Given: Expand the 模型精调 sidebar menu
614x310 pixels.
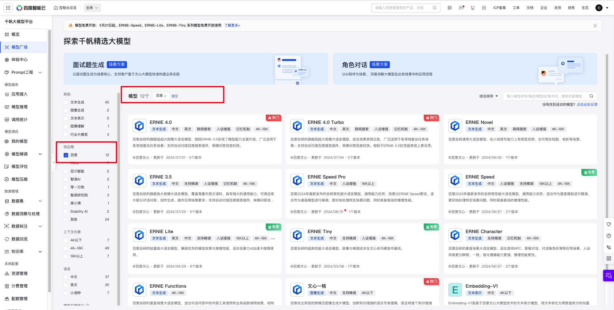Looking at the screenshot, I should (x=40, y=154).
